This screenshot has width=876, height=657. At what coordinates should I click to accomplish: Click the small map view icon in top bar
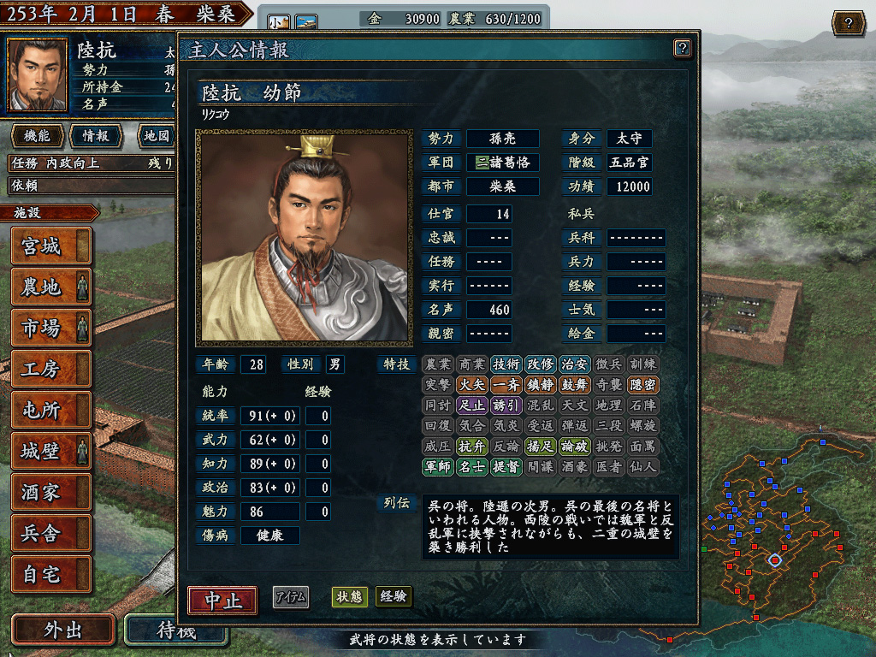coord(279,22)
